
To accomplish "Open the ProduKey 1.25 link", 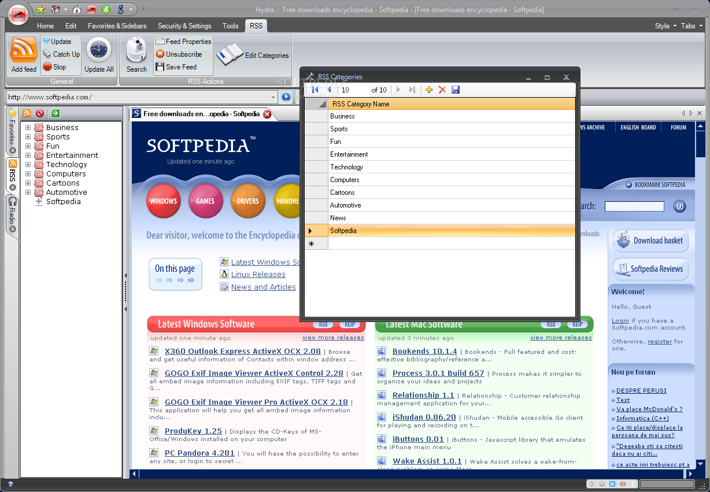I will click(x=193, y=431).
